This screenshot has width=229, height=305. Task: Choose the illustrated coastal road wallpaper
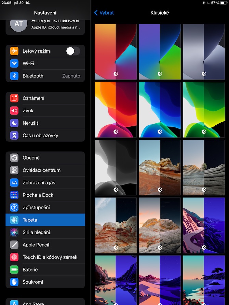pos(204,225)
